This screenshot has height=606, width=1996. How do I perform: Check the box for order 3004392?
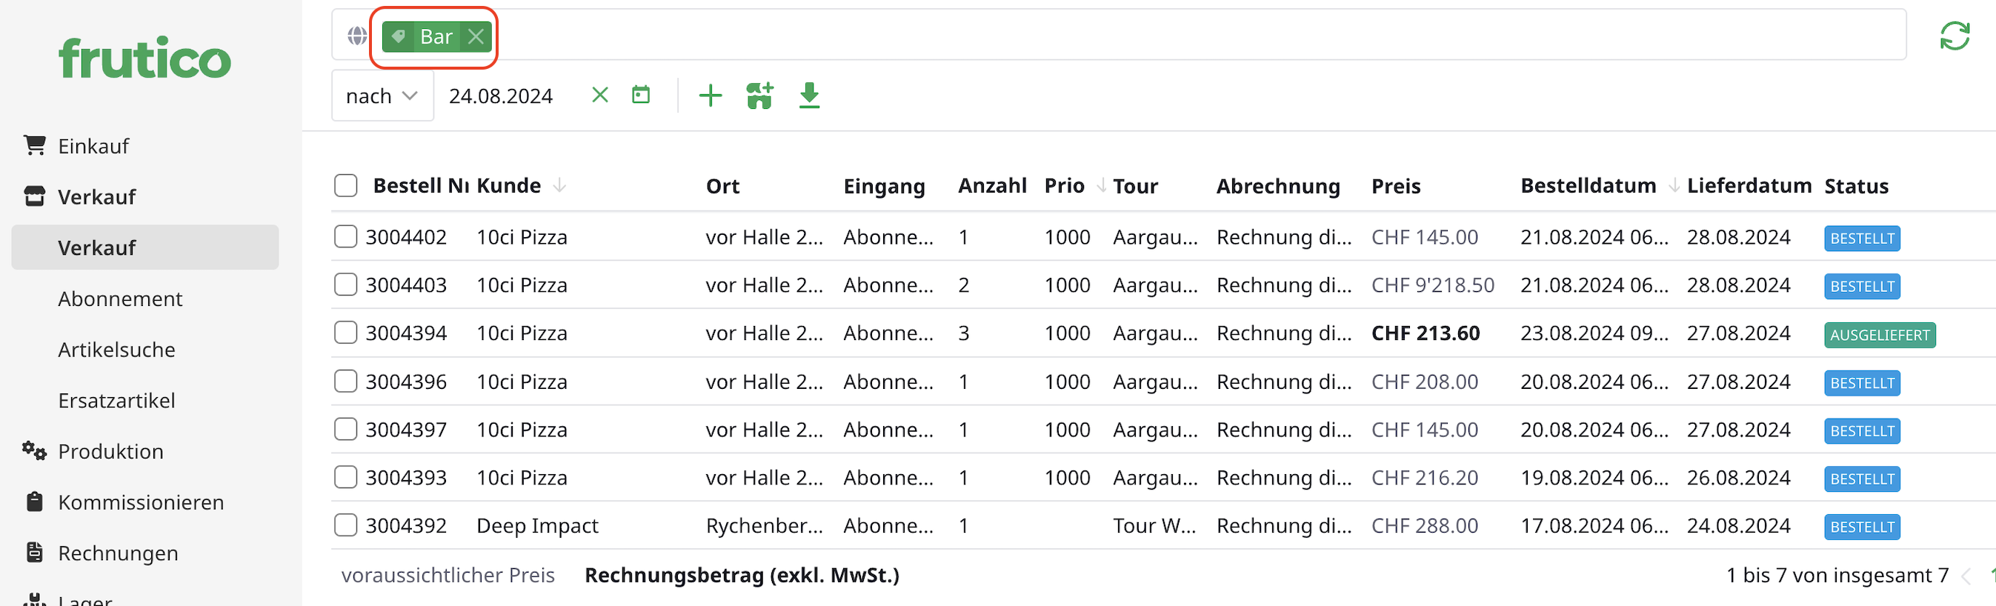pyautogui.click(x=345, y=525)
